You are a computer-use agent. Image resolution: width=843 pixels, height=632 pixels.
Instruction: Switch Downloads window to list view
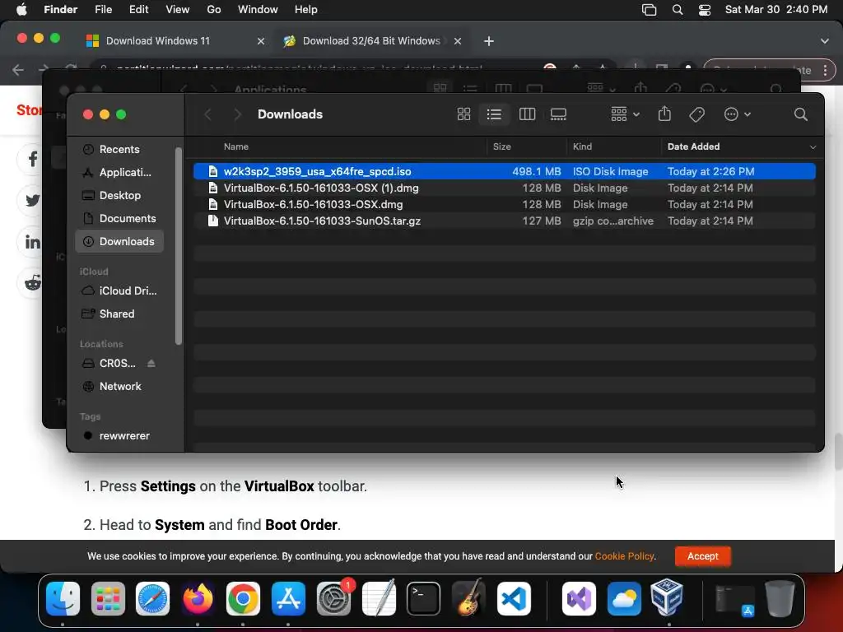tap(494, 114)
